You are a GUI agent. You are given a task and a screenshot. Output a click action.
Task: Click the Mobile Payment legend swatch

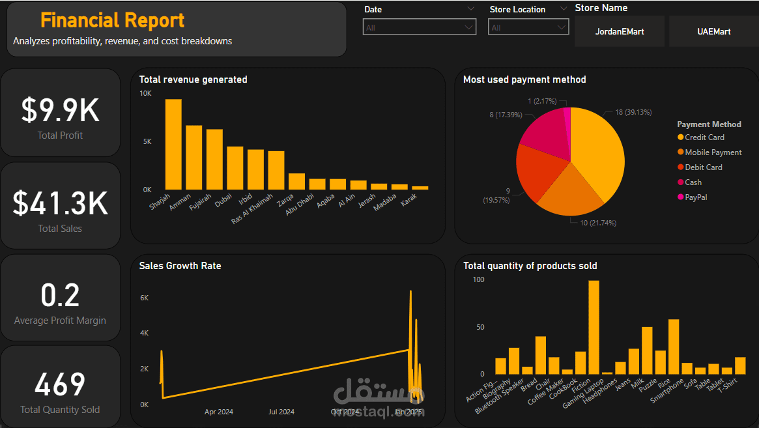point(681,152)
